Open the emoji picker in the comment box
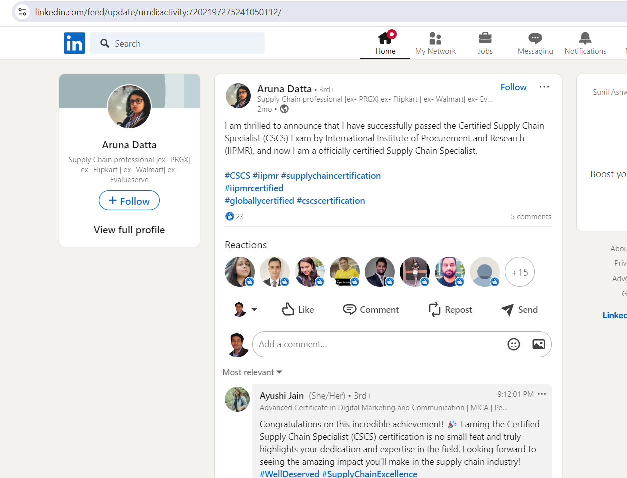The image size is (627, 478). 514,344
